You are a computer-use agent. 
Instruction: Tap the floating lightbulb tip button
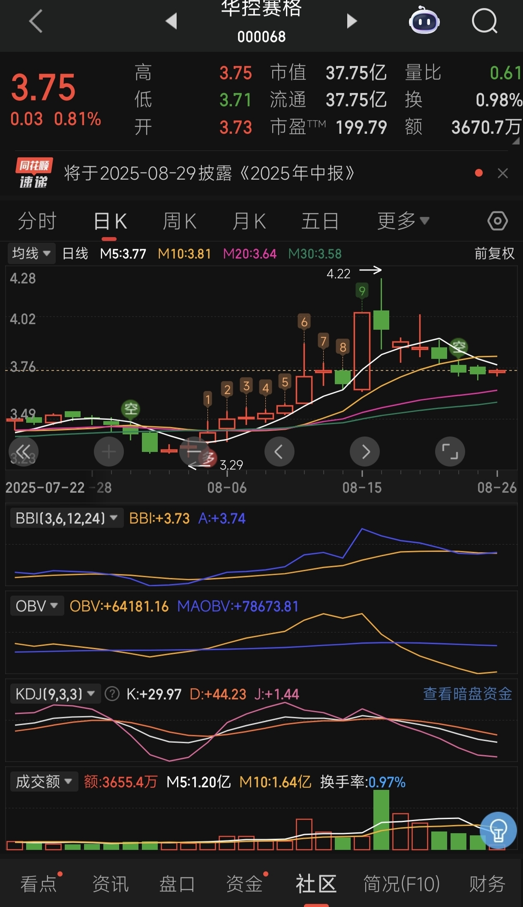pyautogui.click(x=498, y=831)
